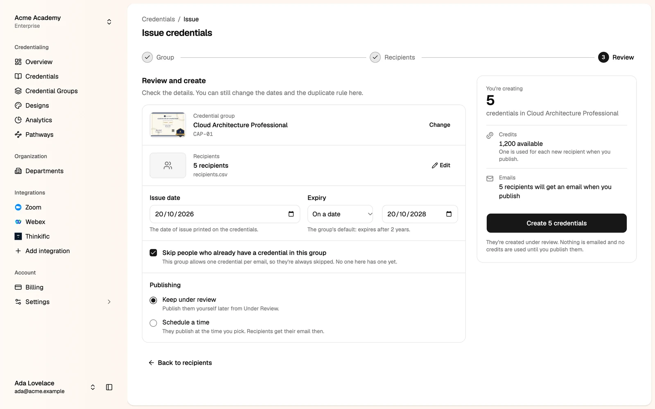The image size is (655, 409).
Task: Select Keep under review radio option
Action: pyautogui.click(x=153, y=300)
